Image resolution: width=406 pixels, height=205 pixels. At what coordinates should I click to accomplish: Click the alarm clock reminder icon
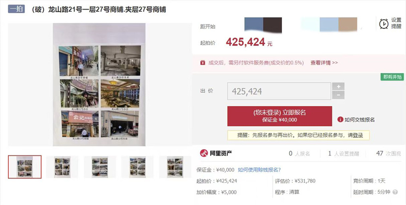pyautogui.click(x=384, y=24)
